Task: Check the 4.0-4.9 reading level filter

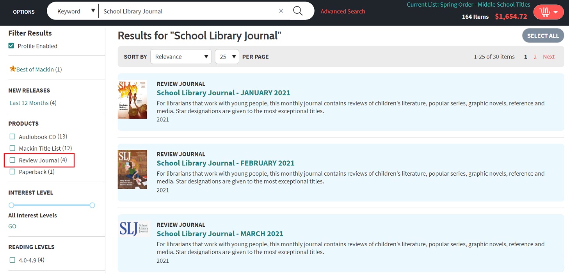Action: (x=12, y=260)
